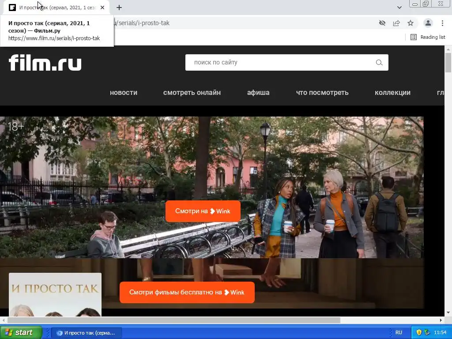Click the Смотри на Wink button

(x=203, y=211)
